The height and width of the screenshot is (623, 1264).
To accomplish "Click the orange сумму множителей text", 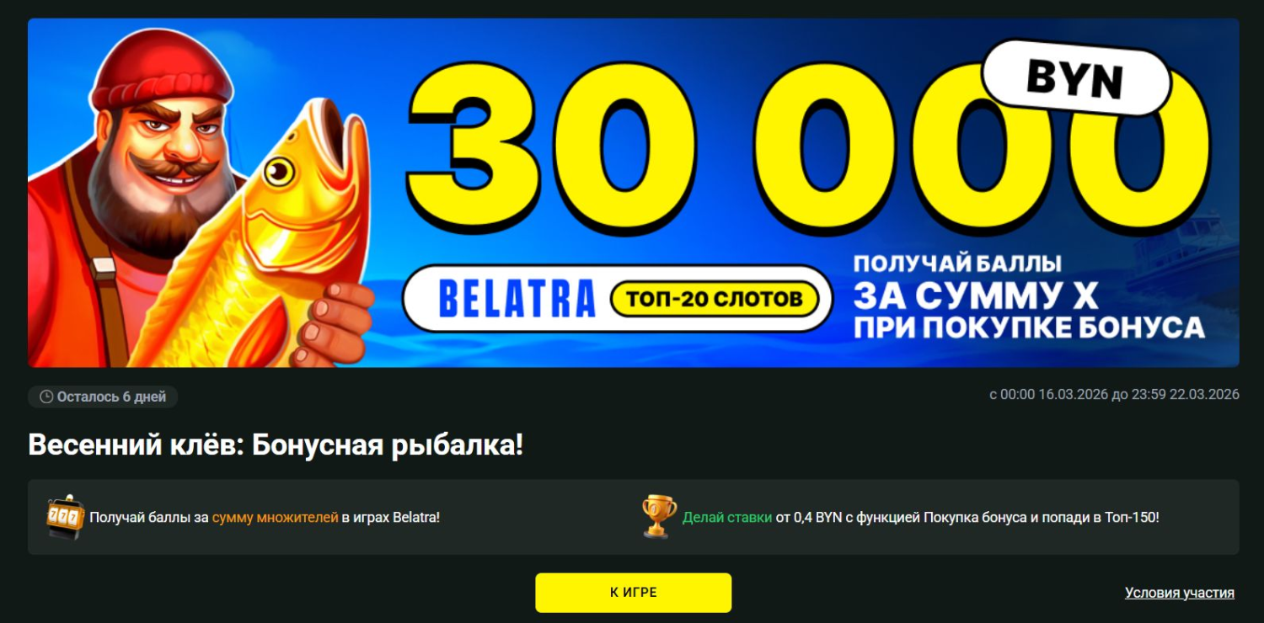I will 275,518.
